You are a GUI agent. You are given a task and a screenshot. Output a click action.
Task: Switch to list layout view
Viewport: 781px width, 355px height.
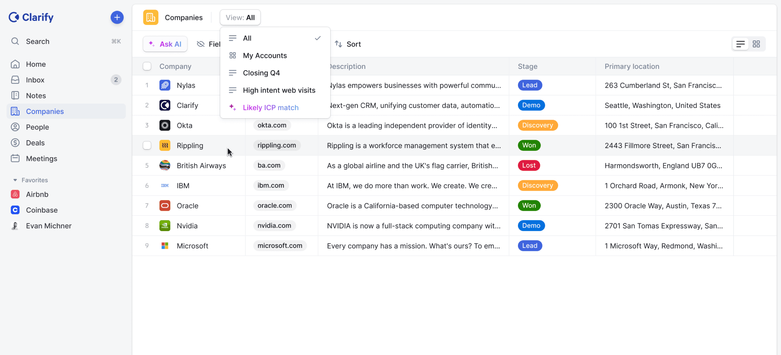741,44
